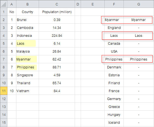The height and width of the screenshot is (127, 154).
Task: Select the cell containing 84.4
Action: 57,91
